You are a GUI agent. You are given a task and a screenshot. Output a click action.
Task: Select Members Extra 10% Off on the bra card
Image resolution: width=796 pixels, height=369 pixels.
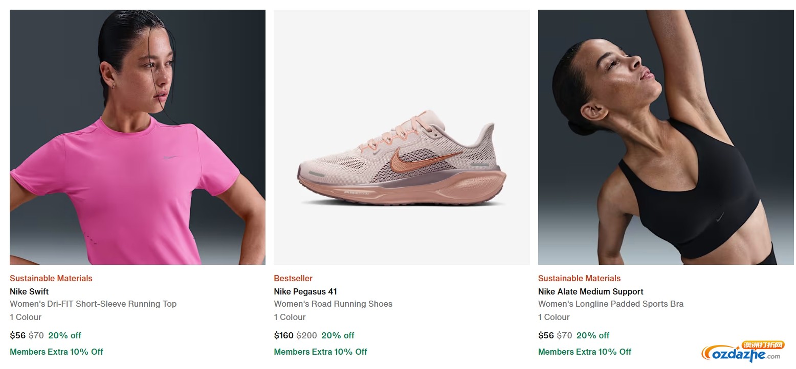pos(584,352)
